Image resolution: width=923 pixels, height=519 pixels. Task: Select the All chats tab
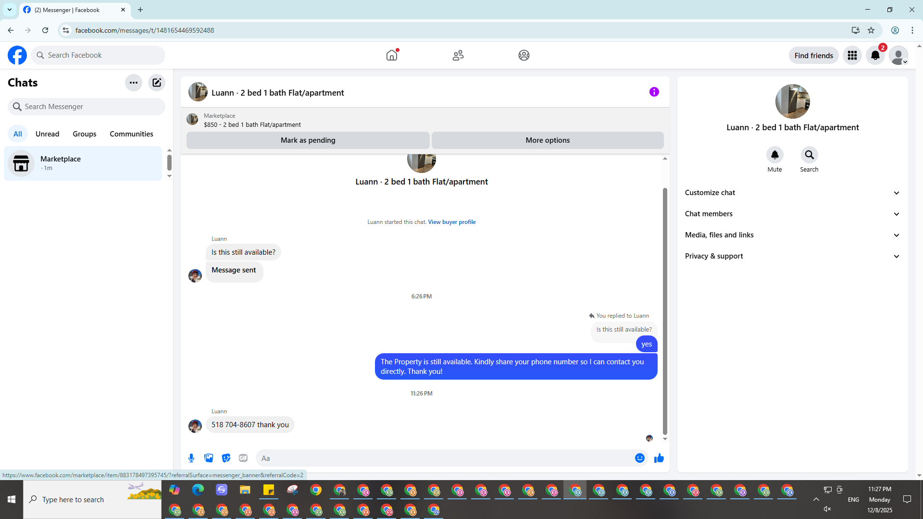point(18,134)
